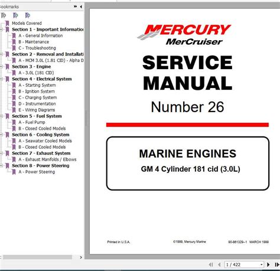Click the bookmark icon beside 'Section 3 - Engine'
The width and height of the screenshot is (280, 271).
tap(7, 67)
